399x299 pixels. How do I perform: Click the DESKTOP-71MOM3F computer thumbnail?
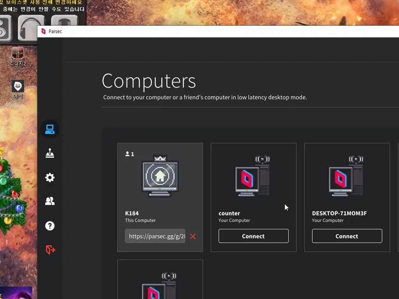pos(346,176)
